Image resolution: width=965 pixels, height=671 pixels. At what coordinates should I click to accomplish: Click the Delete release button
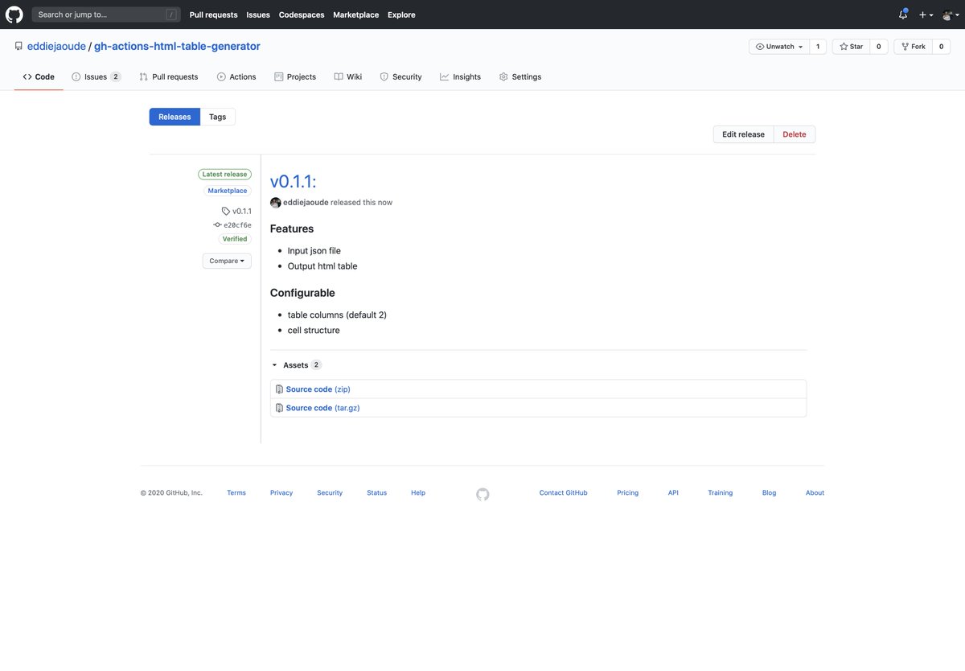[x=795, y=134]
